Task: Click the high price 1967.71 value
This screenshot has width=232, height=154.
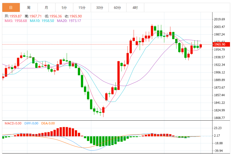Action: click(x=35, y=16)
